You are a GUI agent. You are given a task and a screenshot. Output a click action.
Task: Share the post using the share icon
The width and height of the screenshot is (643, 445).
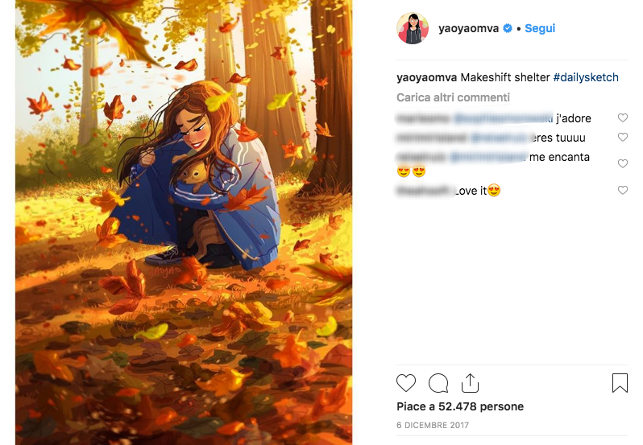click(471, 382)
